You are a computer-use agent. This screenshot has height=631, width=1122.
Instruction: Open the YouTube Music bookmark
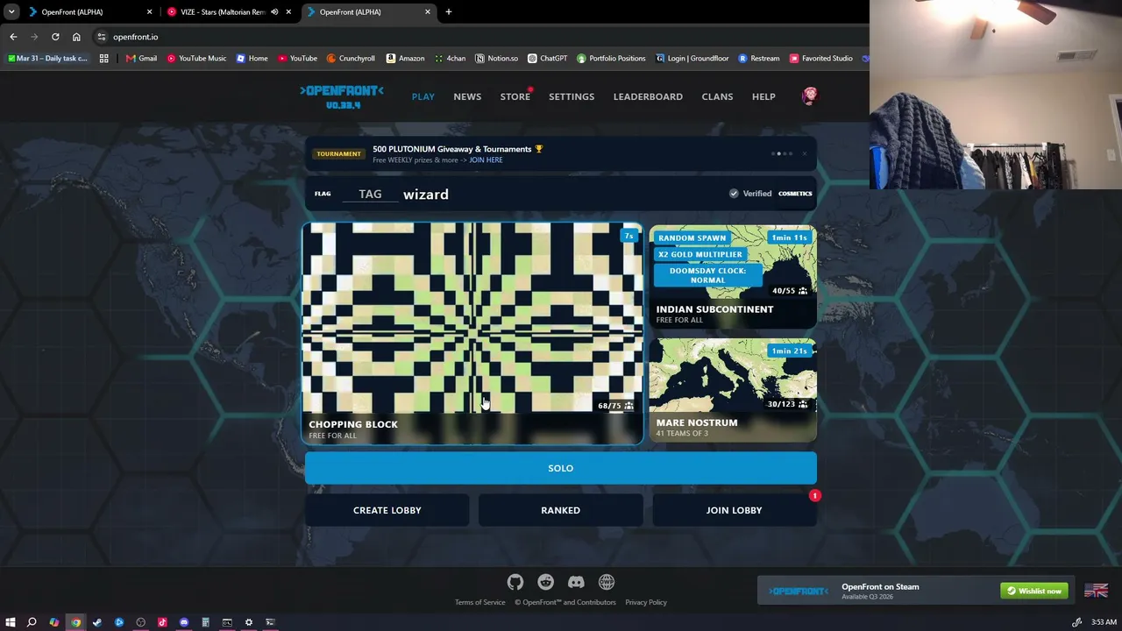click(x=196, y=59)
